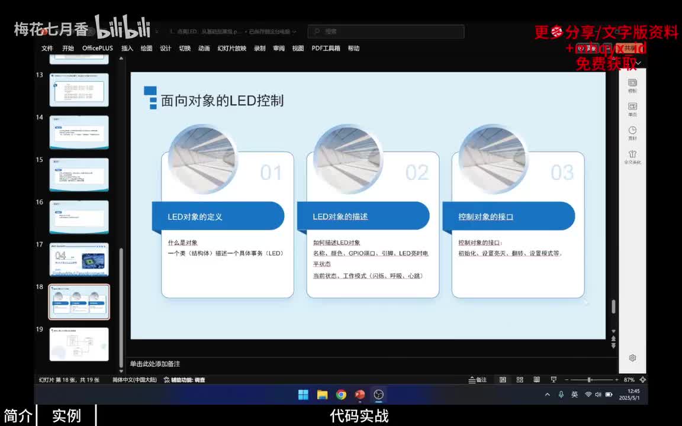Click the LED对象的描述 banner
Image resolution: width=682 pixels, height=426 pixels.
point(363,216)
